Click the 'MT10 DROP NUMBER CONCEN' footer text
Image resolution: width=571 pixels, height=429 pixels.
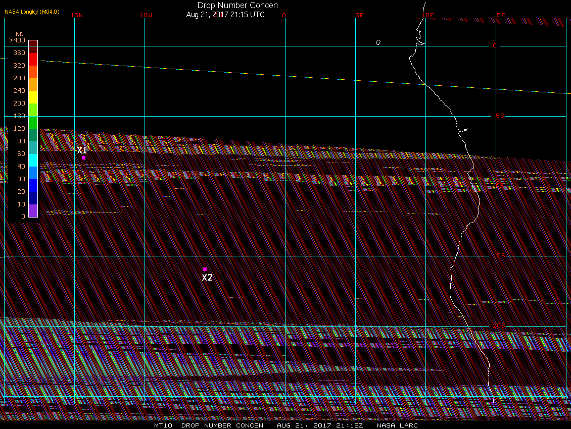coord(209,425)
